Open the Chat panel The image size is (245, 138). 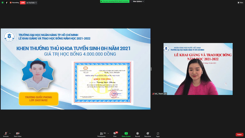click(x=115, y=134)
